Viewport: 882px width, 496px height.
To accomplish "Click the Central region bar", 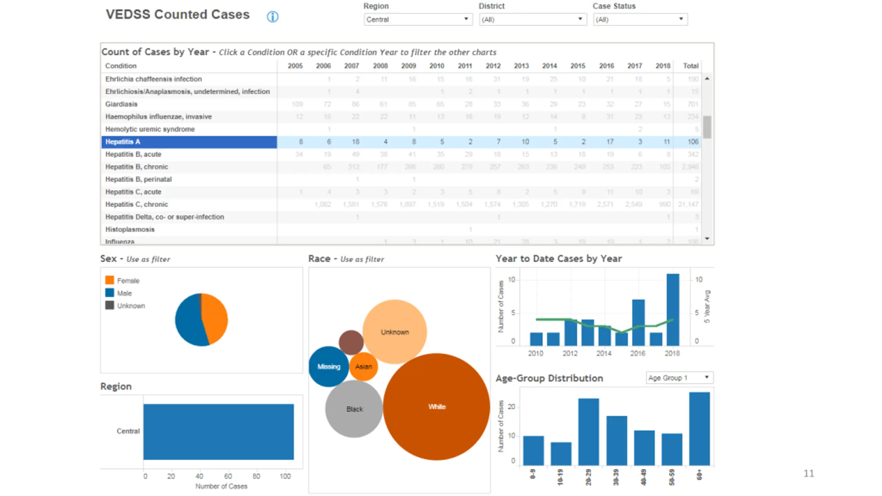I will (218, 432).
